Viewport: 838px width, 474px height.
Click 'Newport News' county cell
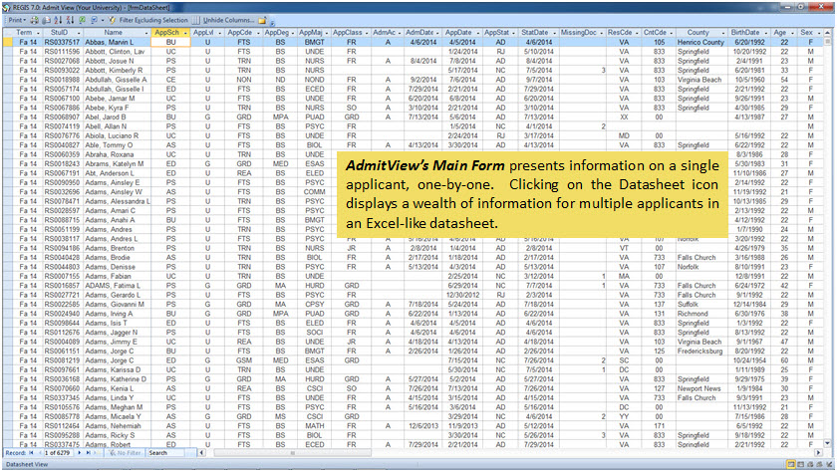pos(699,388)
